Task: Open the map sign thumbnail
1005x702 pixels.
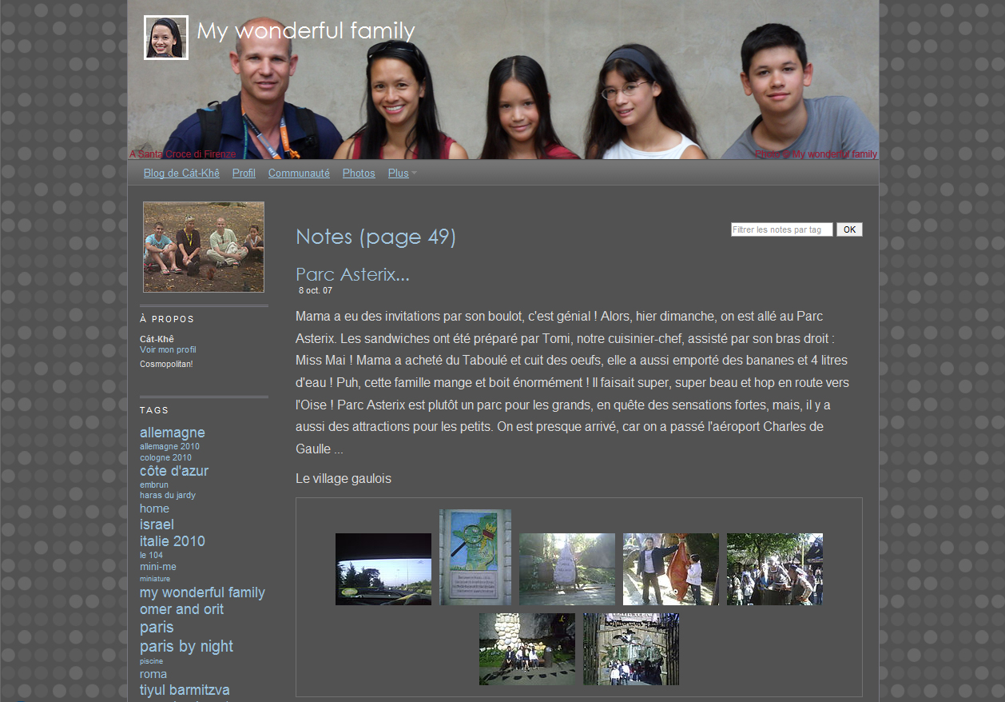Action: pos(475,557)
